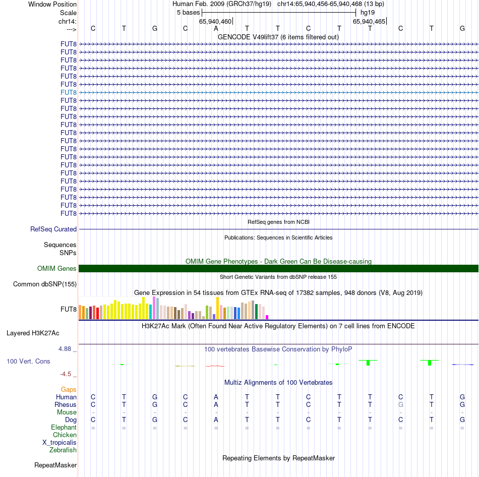Click the A base in the top reference sequence
The width and height of the screenshot is (479, 477).
(x=216, y=28)
